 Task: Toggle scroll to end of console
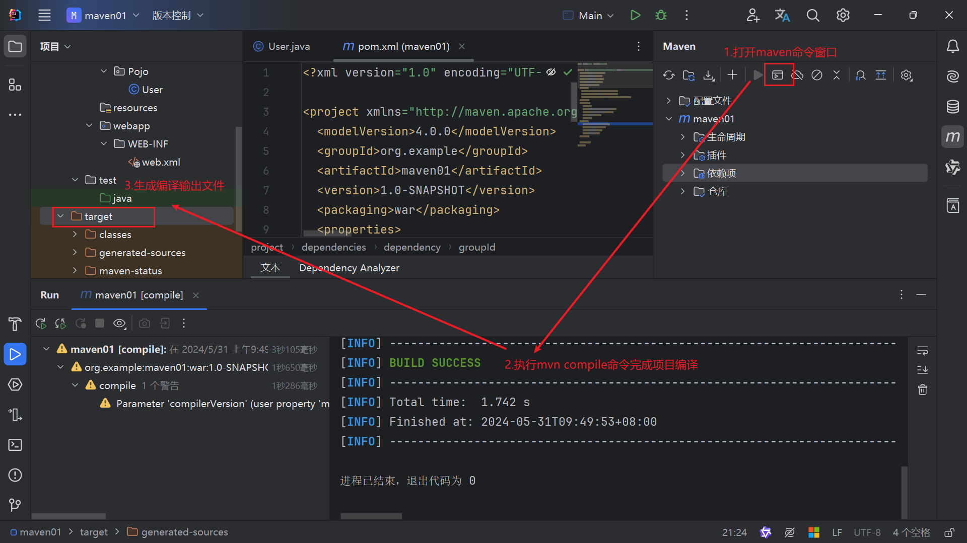click(x=923, y=370)
